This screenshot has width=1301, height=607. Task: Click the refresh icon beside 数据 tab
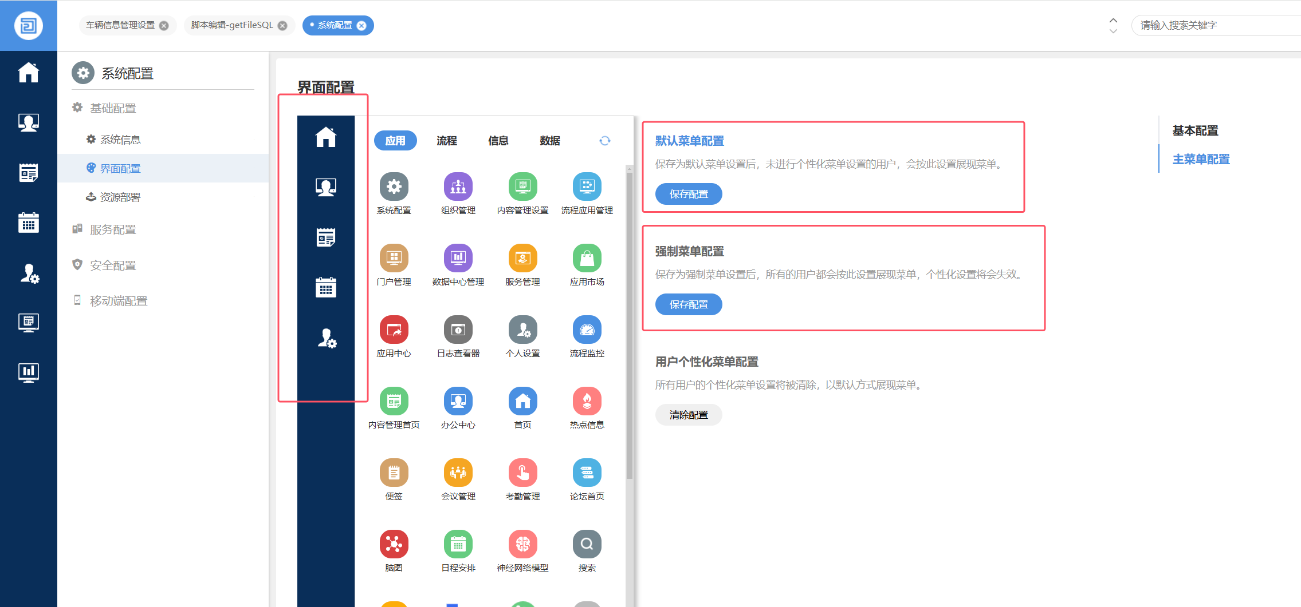pos(604,141)
